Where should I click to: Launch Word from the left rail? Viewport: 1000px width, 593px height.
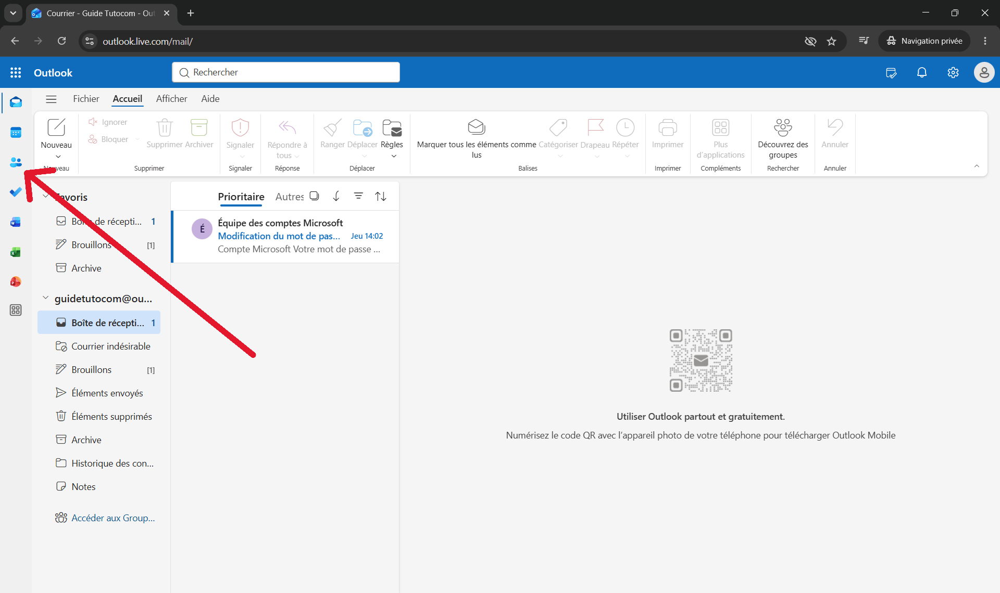(x=16, y=222)
